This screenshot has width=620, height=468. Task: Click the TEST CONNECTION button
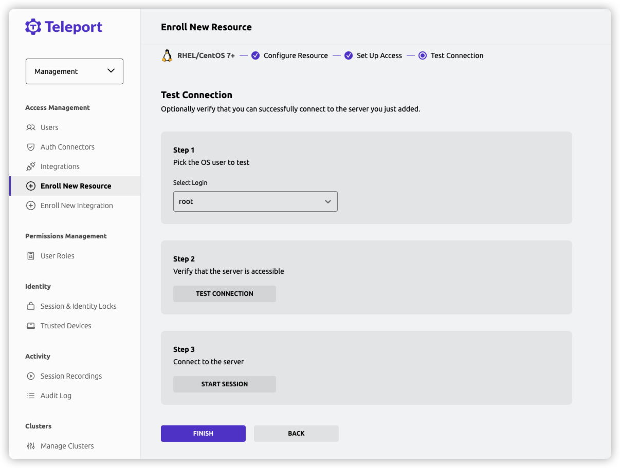click(225, 294)
